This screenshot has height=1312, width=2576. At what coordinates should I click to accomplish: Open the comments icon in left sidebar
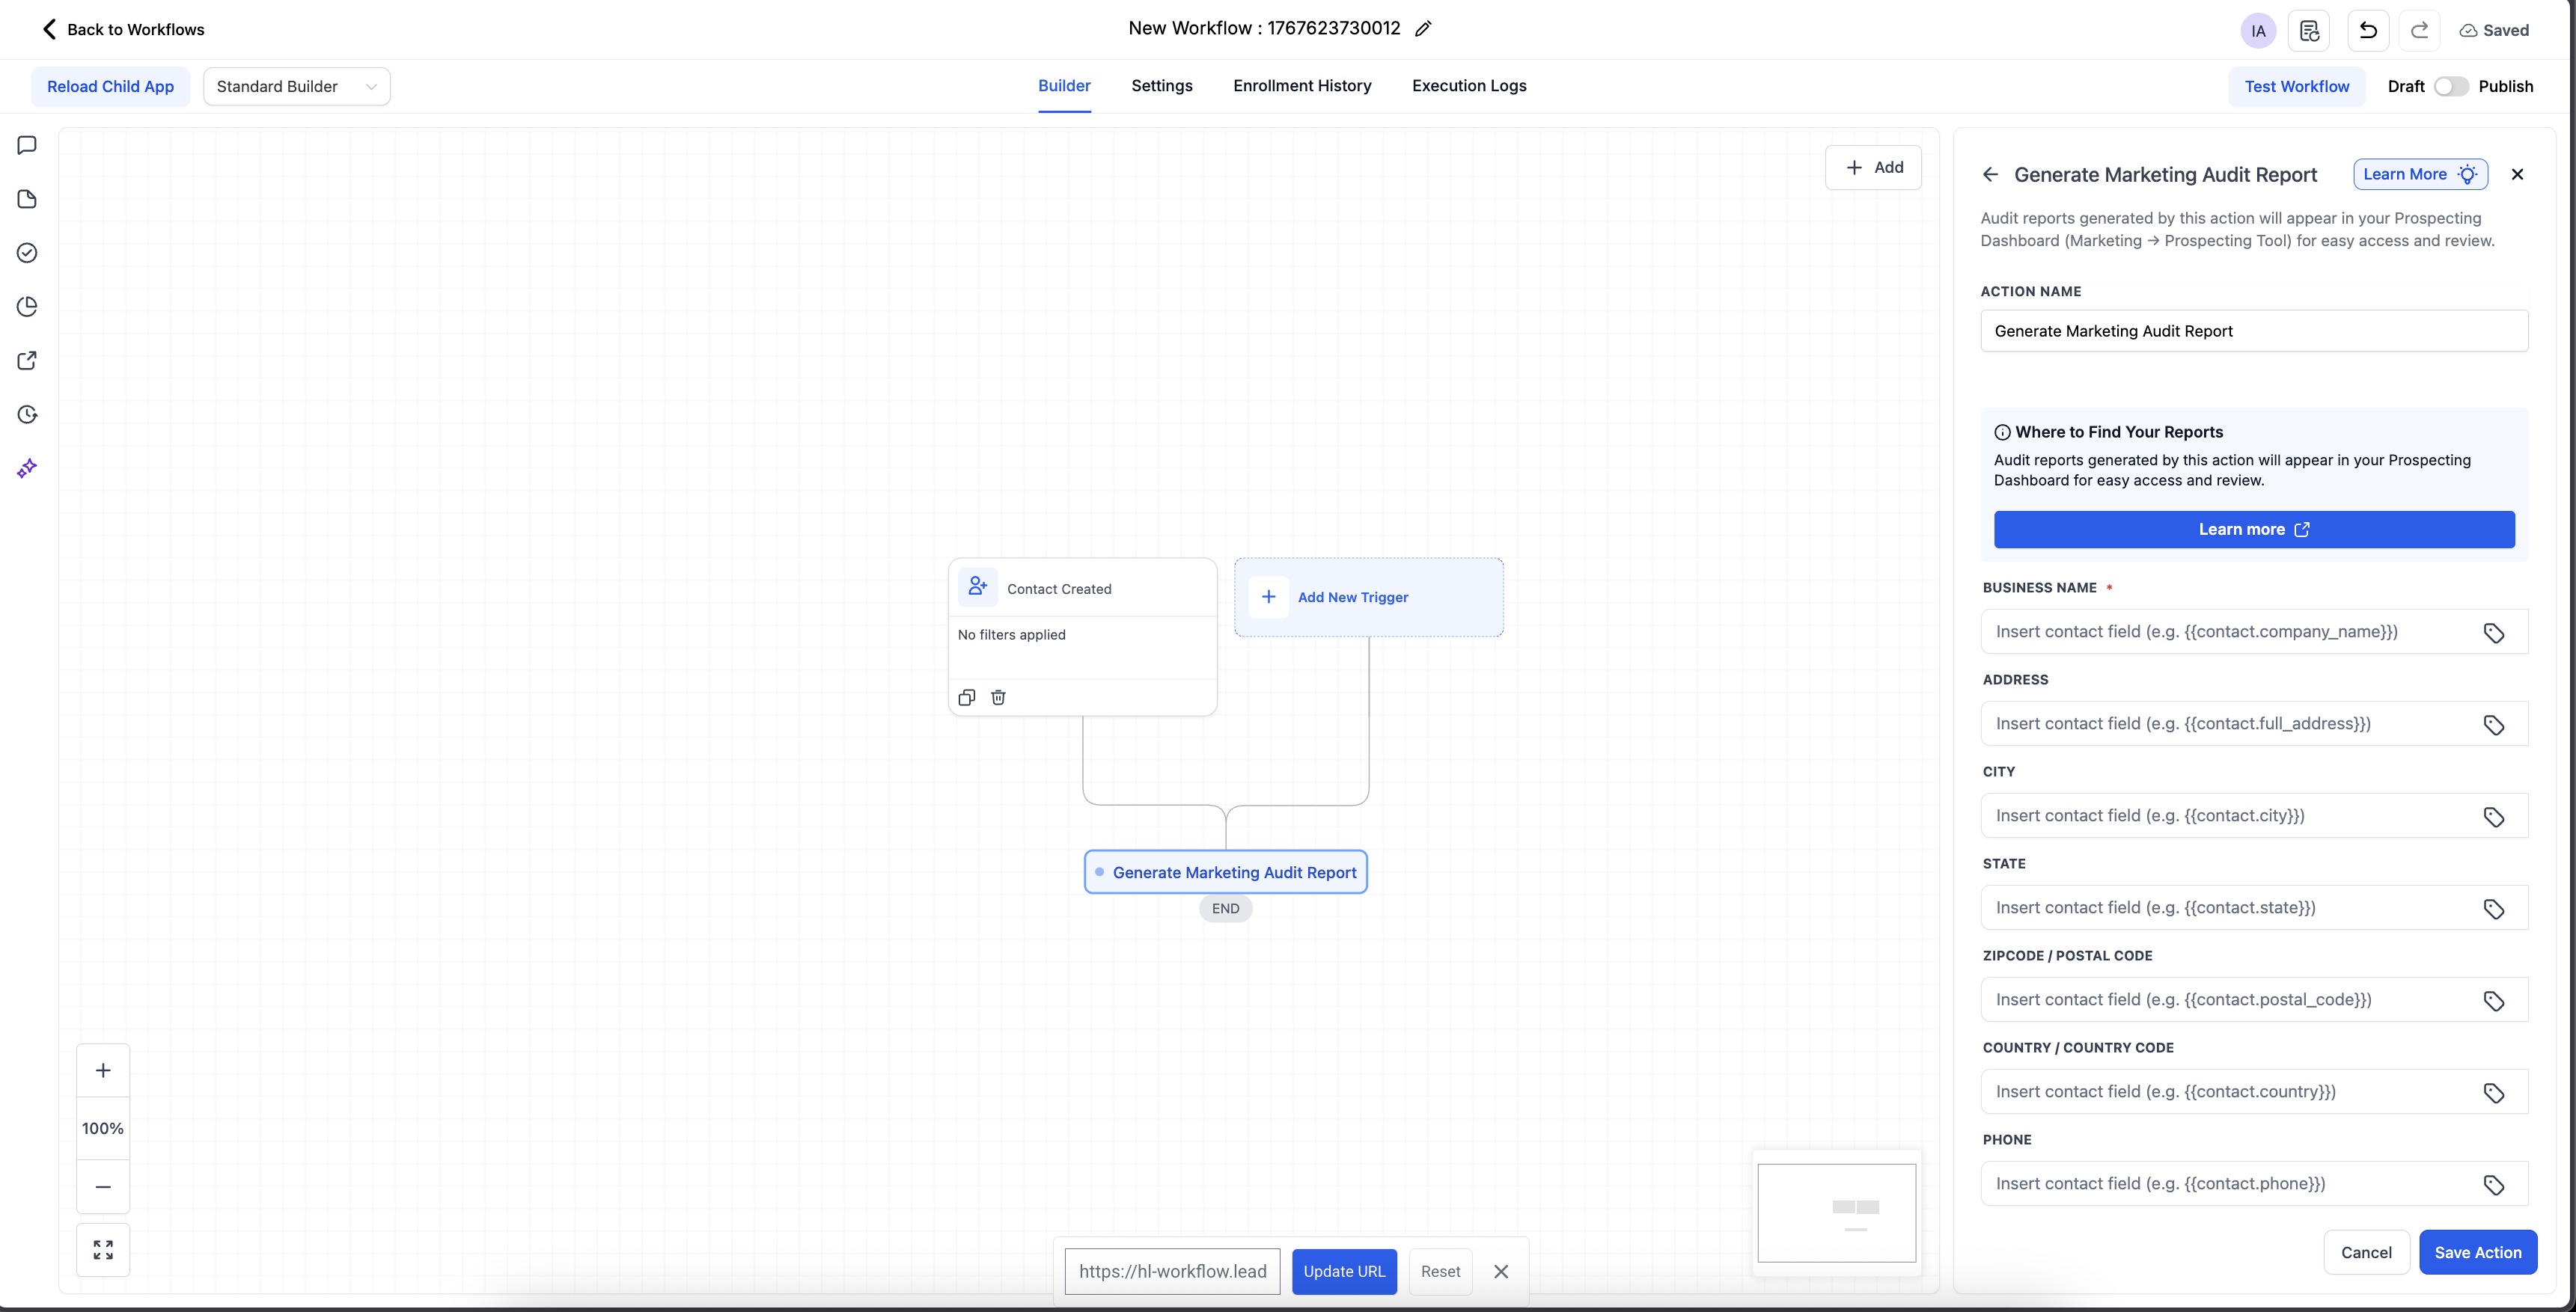coord(27,145)
